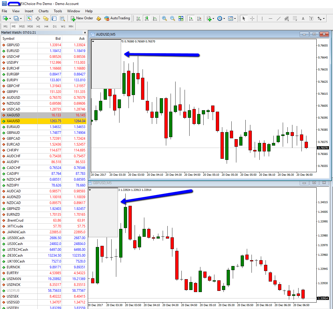Click the Bid column header
Screen dimensions: 333x309
pyautogui.click(x=50, y=39)
